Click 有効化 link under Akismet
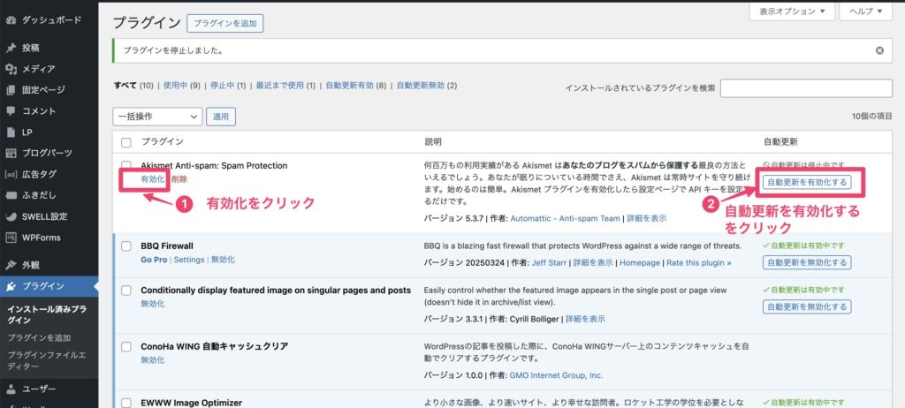Image resolution: width=905 pixels, height=408 pixels. click(x=152, y=179)
